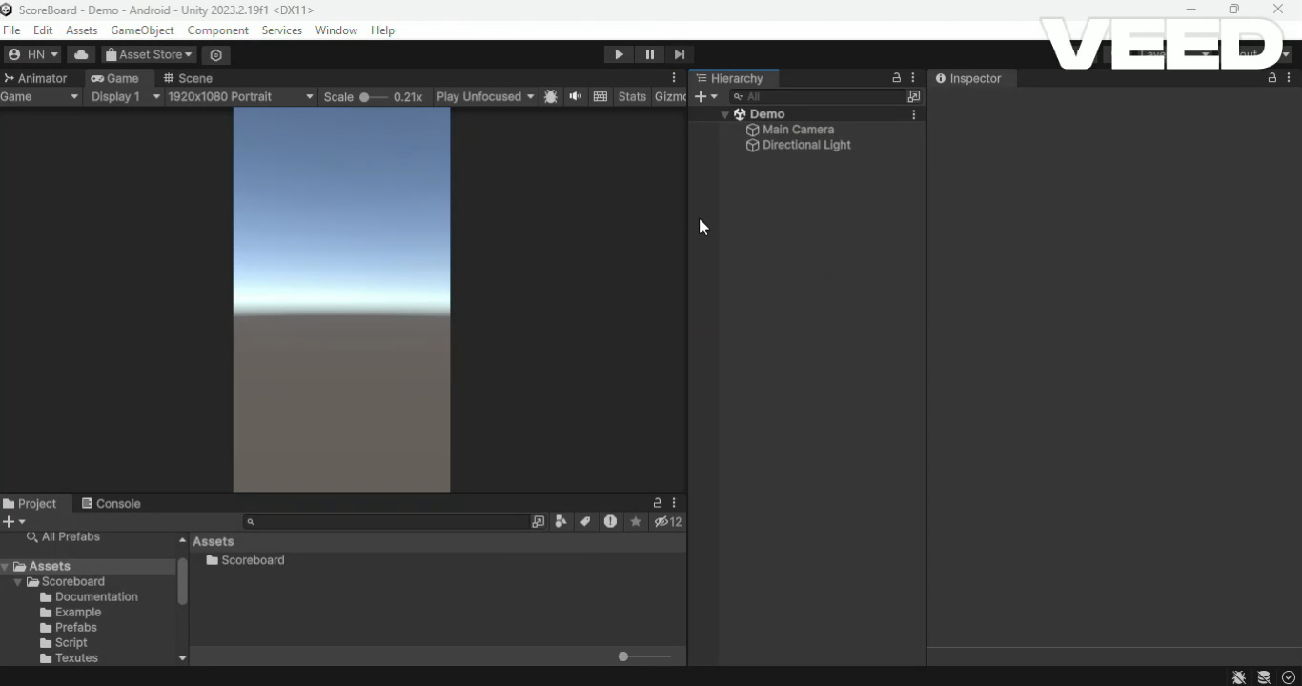This screenshot has width=1302, height=686.
Task: Start Play mode
Action: (x=619, y=54)
